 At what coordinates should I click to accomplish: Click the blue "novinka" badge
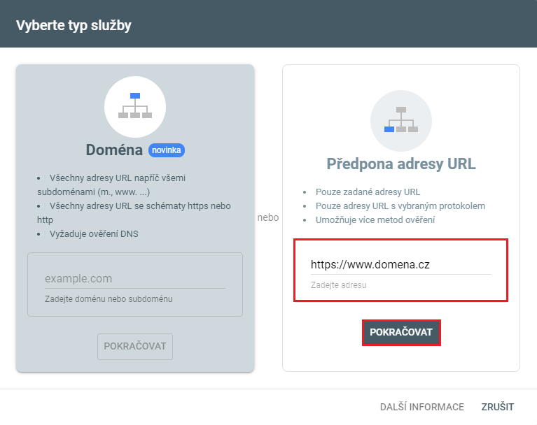pyautogui.click(x=167, y=150)
